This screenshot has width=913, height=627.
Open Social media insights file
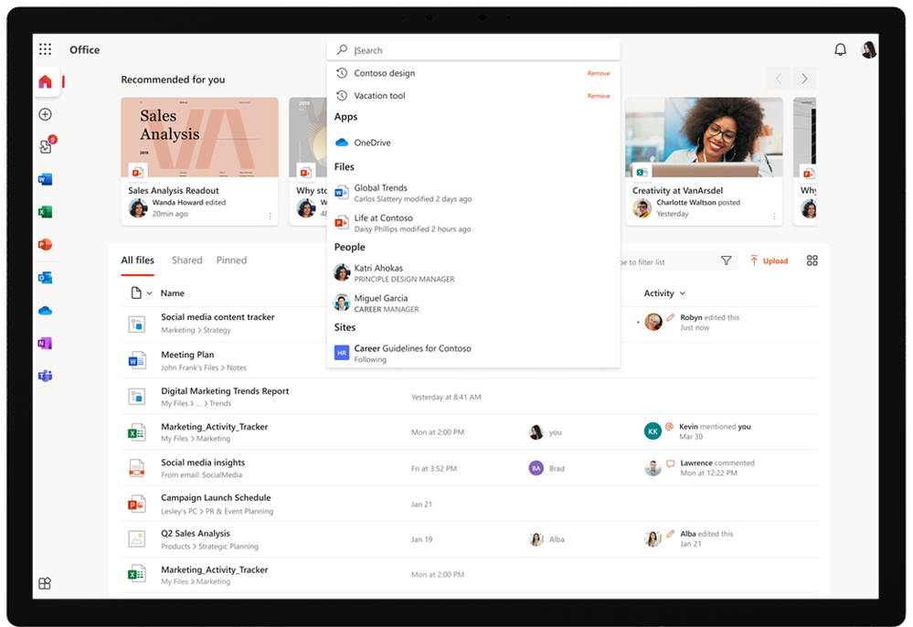203,462
